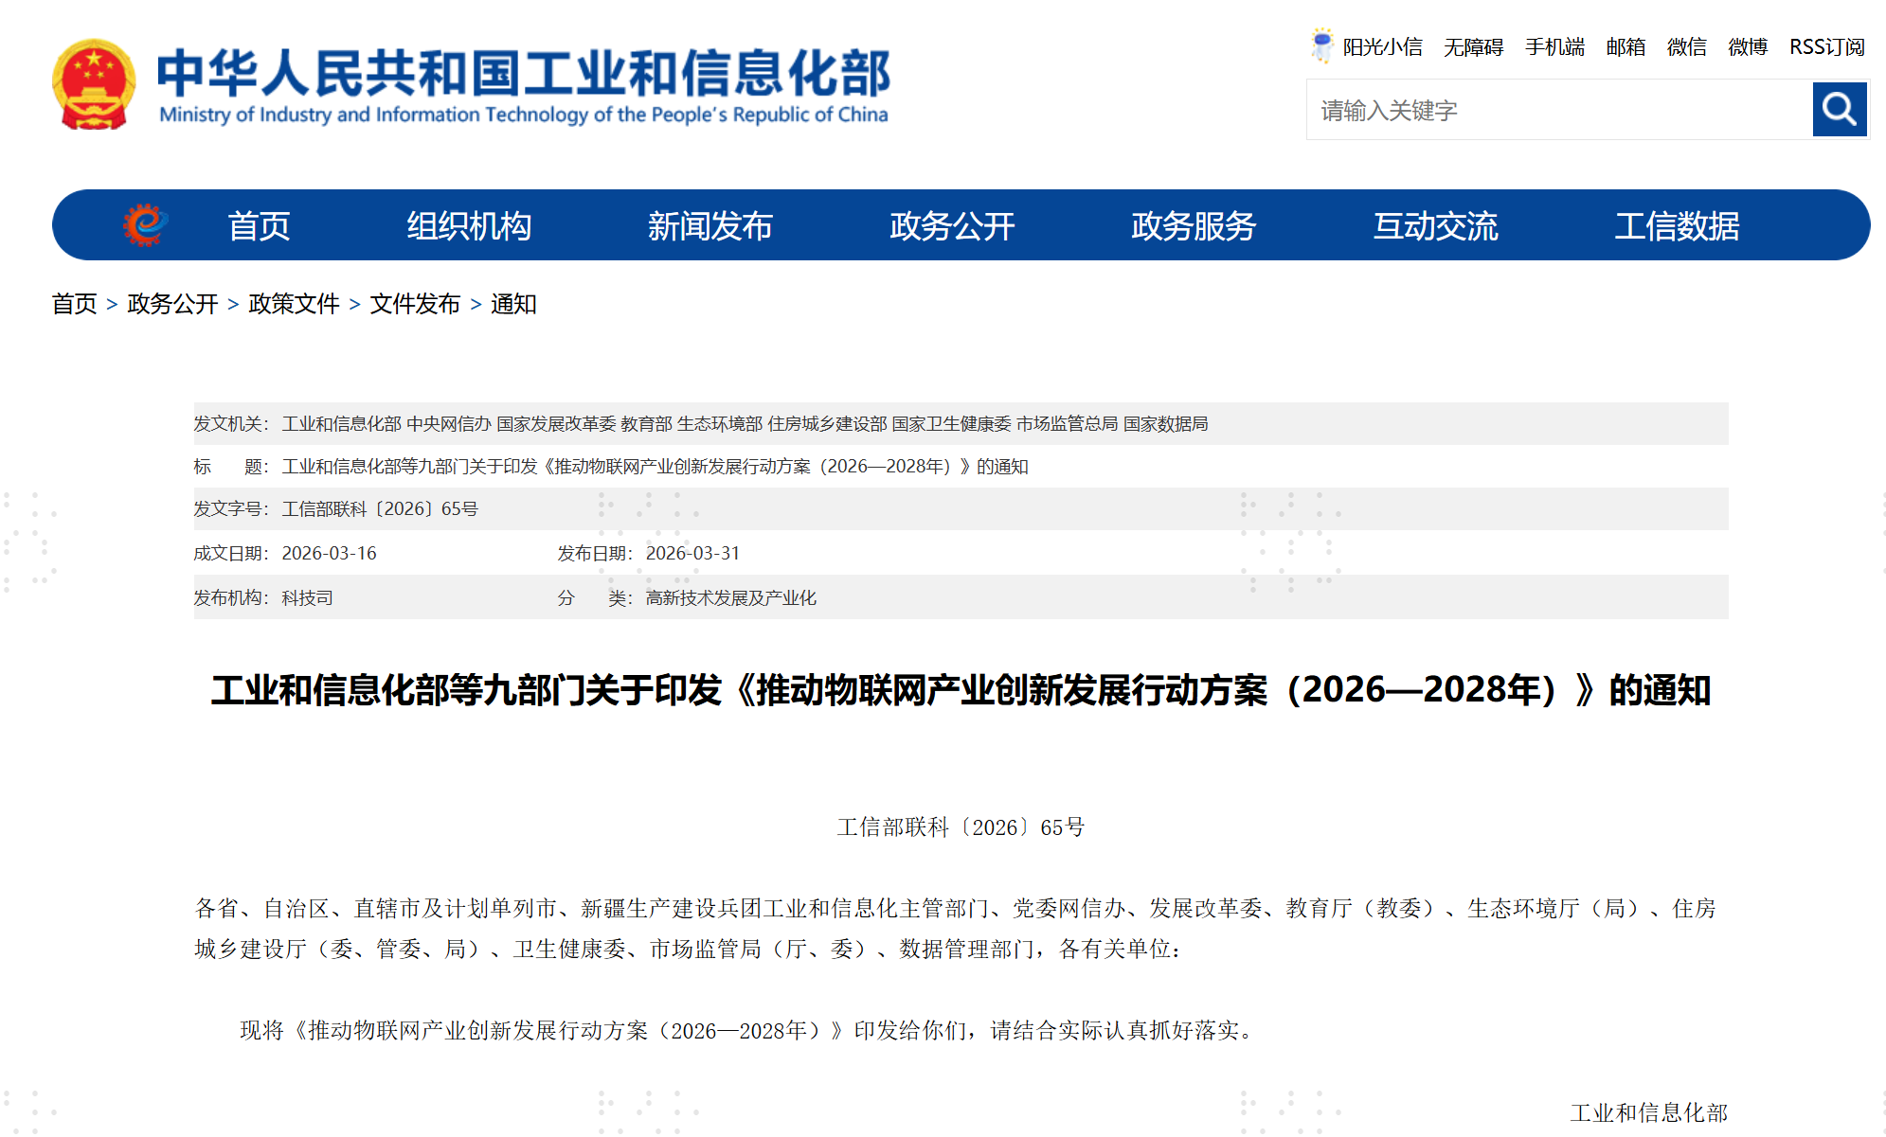
Task: Go to 政务公开 in the breadcrumb
Action: (x=172, y=304)
